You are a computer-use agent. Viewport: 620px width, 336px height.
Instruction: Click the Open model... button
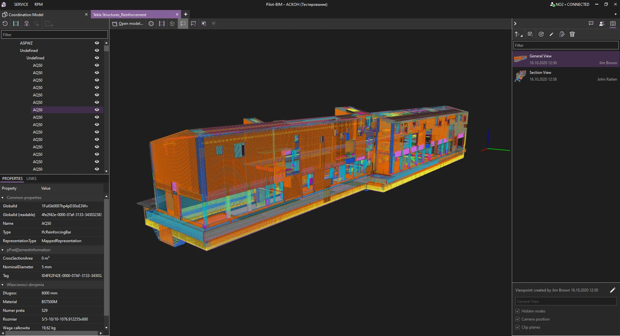click(x=128, y=24)
